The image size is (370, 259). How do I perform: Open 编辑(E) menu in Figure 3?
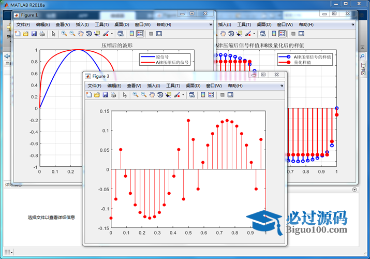pyautogui.click(x=114, y=85)
